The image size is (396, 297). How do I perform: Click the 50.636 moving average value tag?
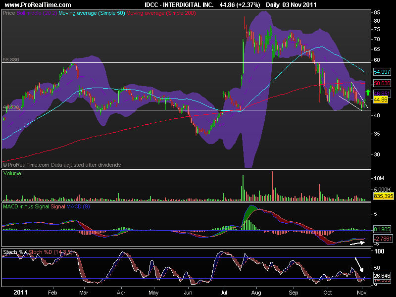382,83
